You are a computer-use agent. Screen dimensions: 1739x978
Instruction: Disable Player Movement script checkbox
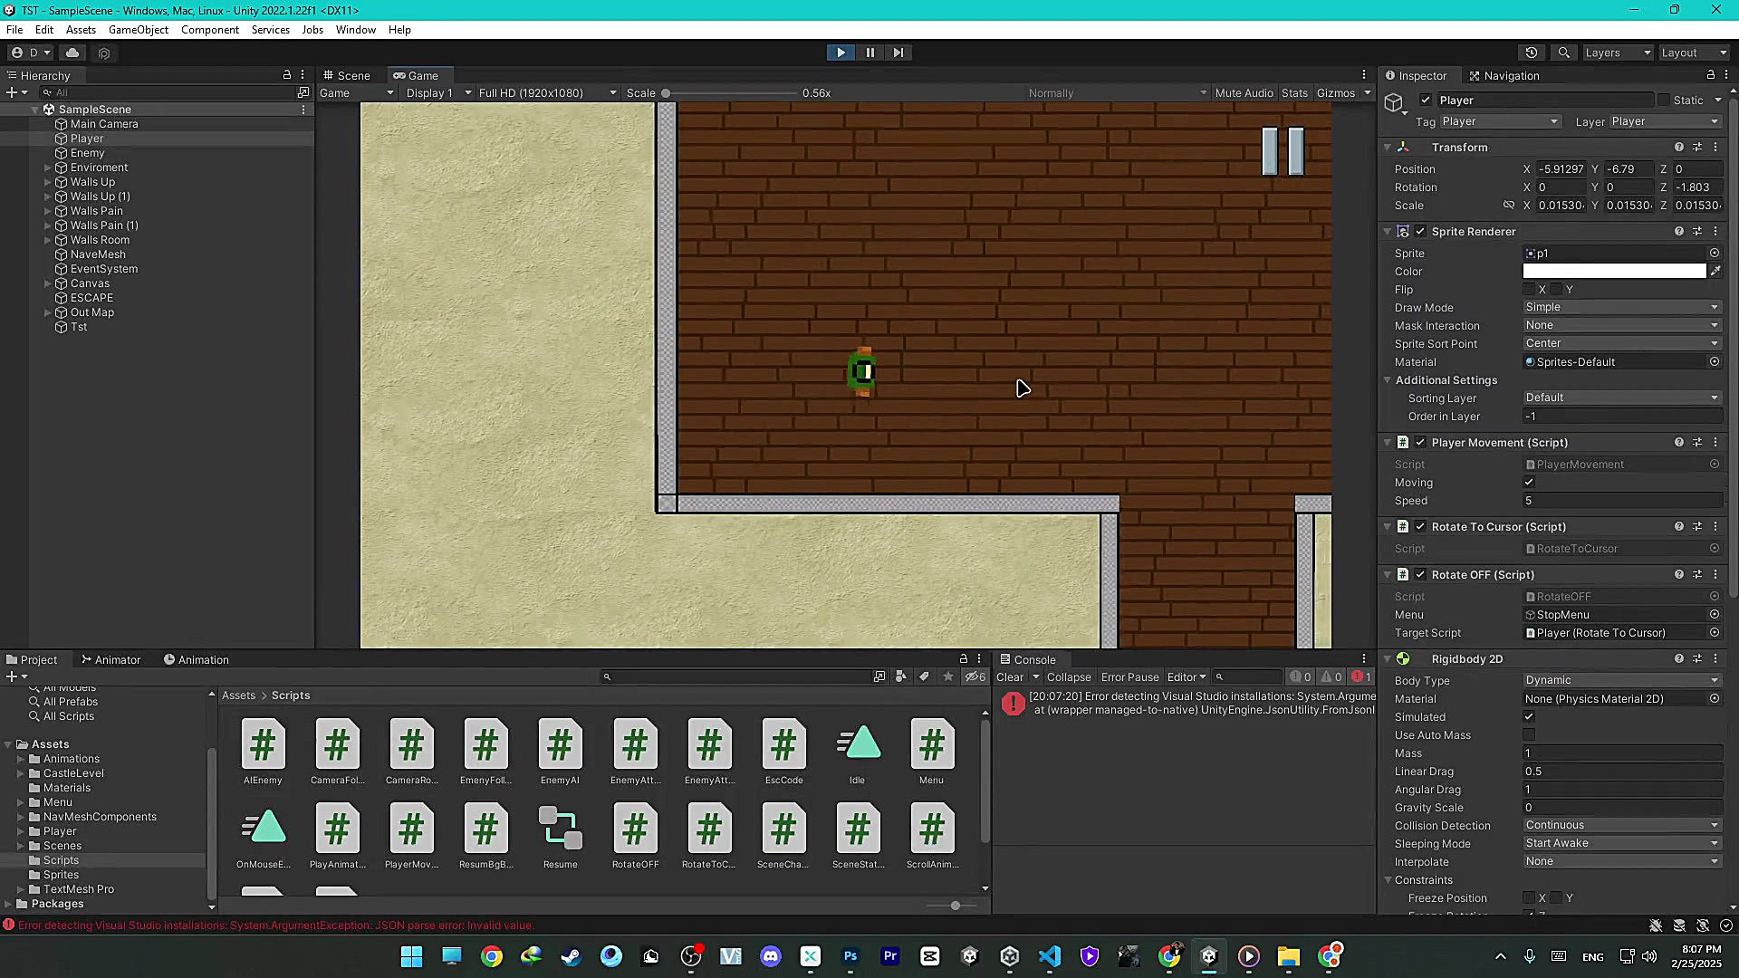(1420, 443)
